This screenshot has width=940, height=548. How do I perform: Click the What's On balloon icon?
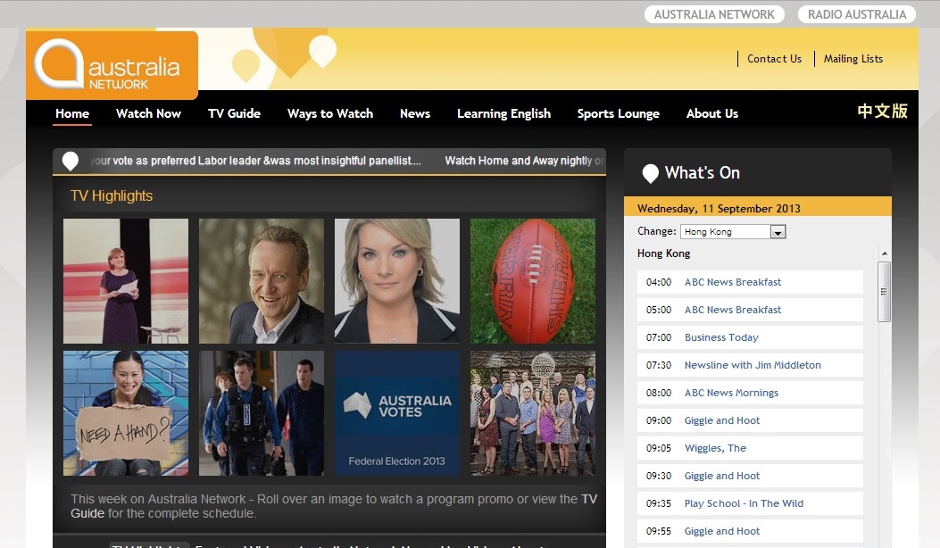click(651, 173)
